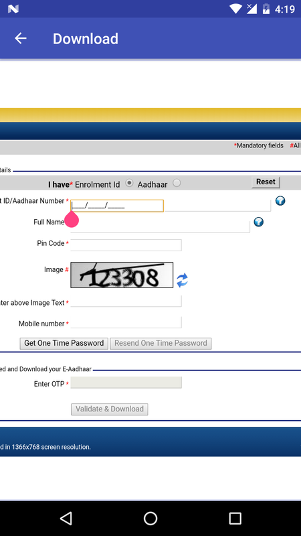Viewport: 301px width, 536px height.
Task: Focus the Enrolment ID/Aadhaar Number field
Action: pyautogui.click(x=117, y=206)
